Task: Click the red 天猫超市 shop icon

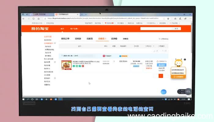Action: tap(104, 56)
